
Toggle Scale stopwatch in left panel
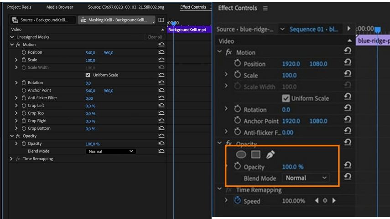pyautogui.click(x=24, y=60)
